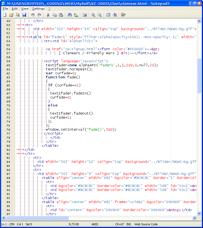Click 'cw-signup.html' href value

80,49
